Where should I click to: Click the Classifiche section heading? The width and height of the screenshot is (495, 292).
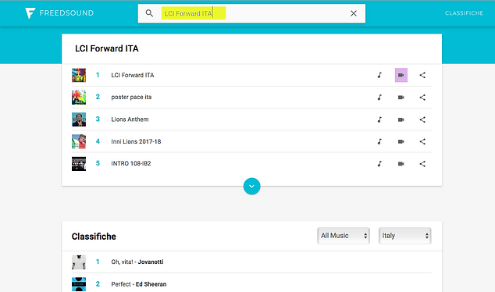[94, 237]
